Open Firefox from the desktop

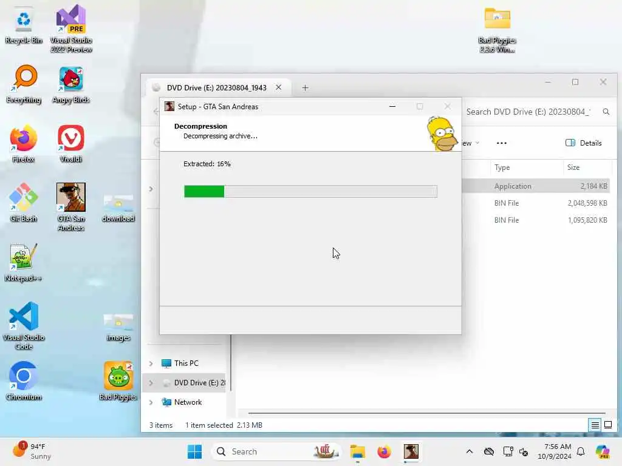point(24,143)
